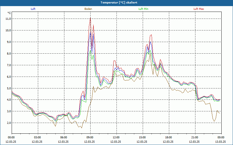233x145 pixels.
Task: Click the brown Boden dip near 23:00
Action: 214,121
